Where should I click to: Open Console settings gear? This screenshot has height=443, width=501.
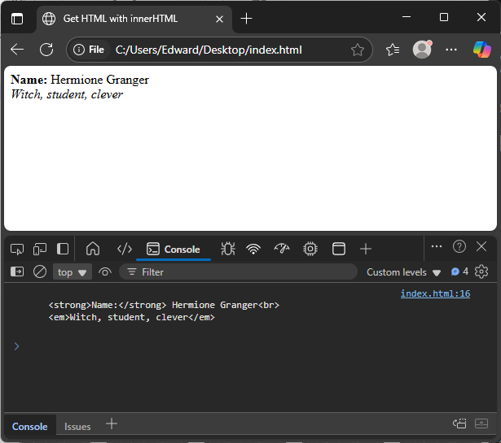click(x=481, y=271)
